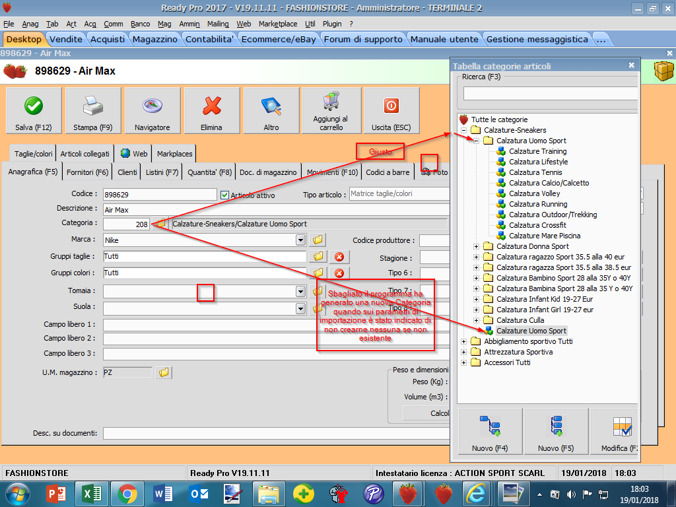Viewport: 676px width, 507px height.
Task: Click the Campo libero 1 field
Action: (x=276, y=325)
